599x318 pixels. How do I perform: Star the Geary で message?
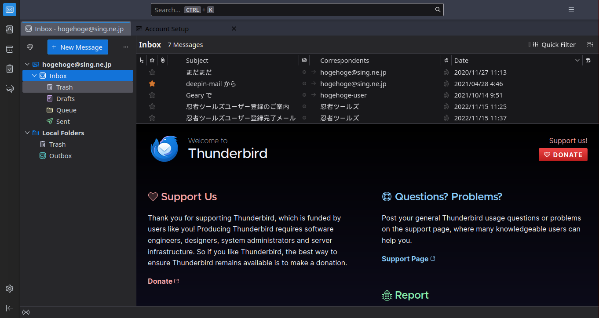152,95
